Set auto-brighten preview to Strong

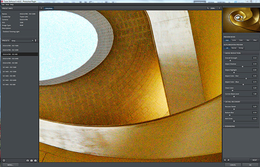coord(241,48)
